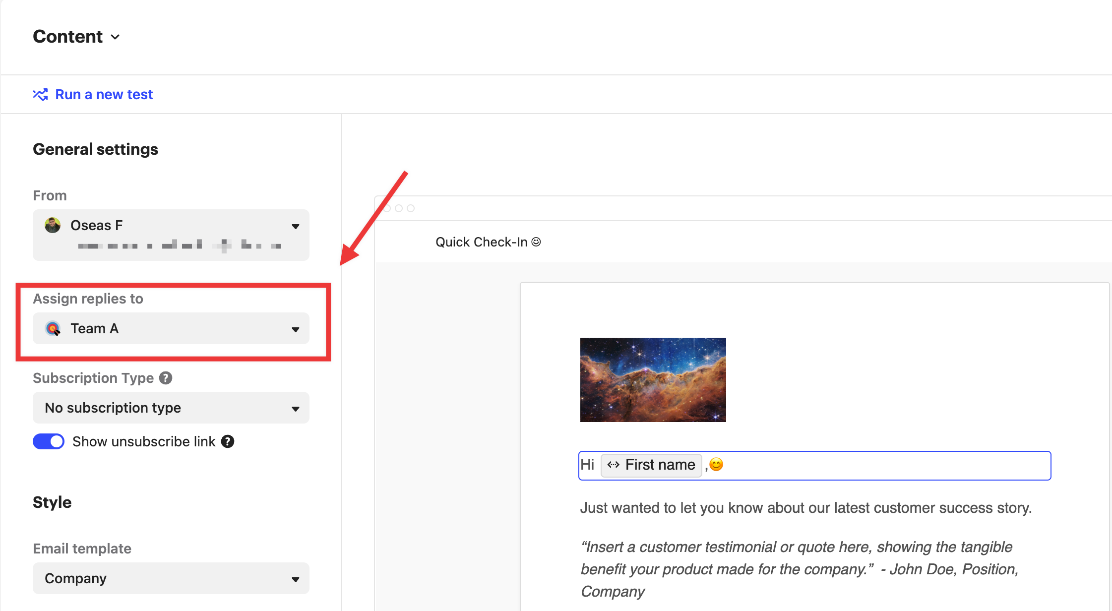Click the Team A target icon

click(x=53, y=328)
